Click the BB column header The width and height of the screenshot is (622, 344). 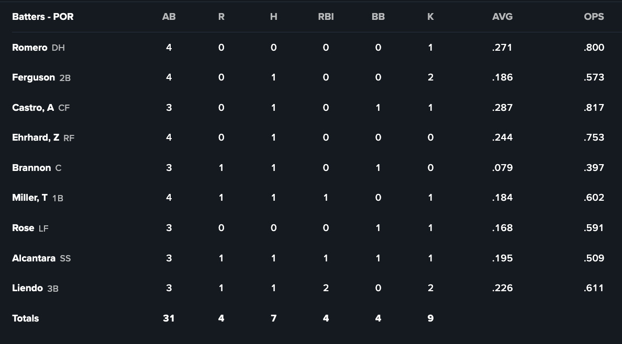point(378,17)
